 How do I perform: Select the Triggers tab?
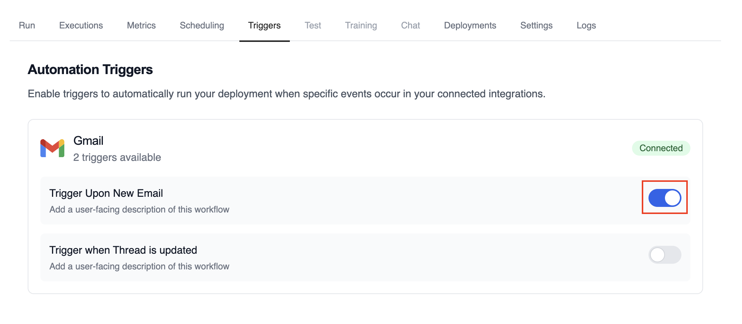(264, 25)
